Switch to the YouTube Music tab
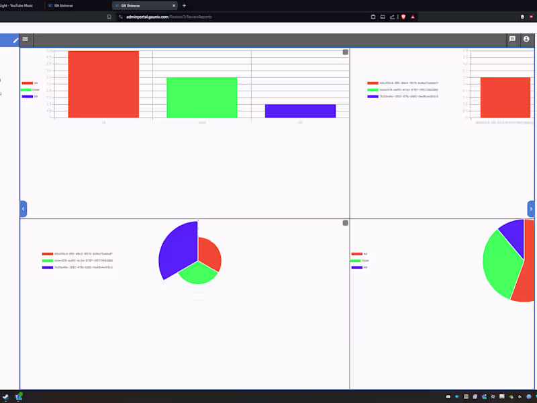537x403 pixels. point(17,5)
